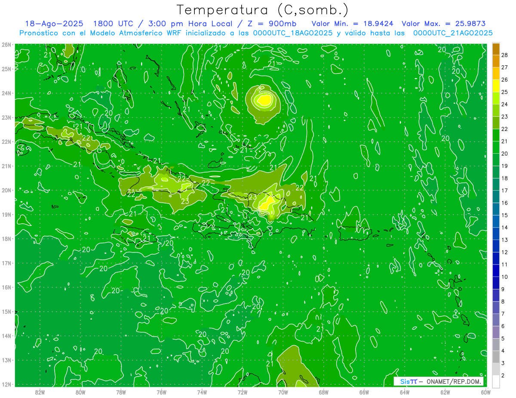
Task: Click the yellow colorbar segment between 25 and 26
Action: (x=496, y=85)
